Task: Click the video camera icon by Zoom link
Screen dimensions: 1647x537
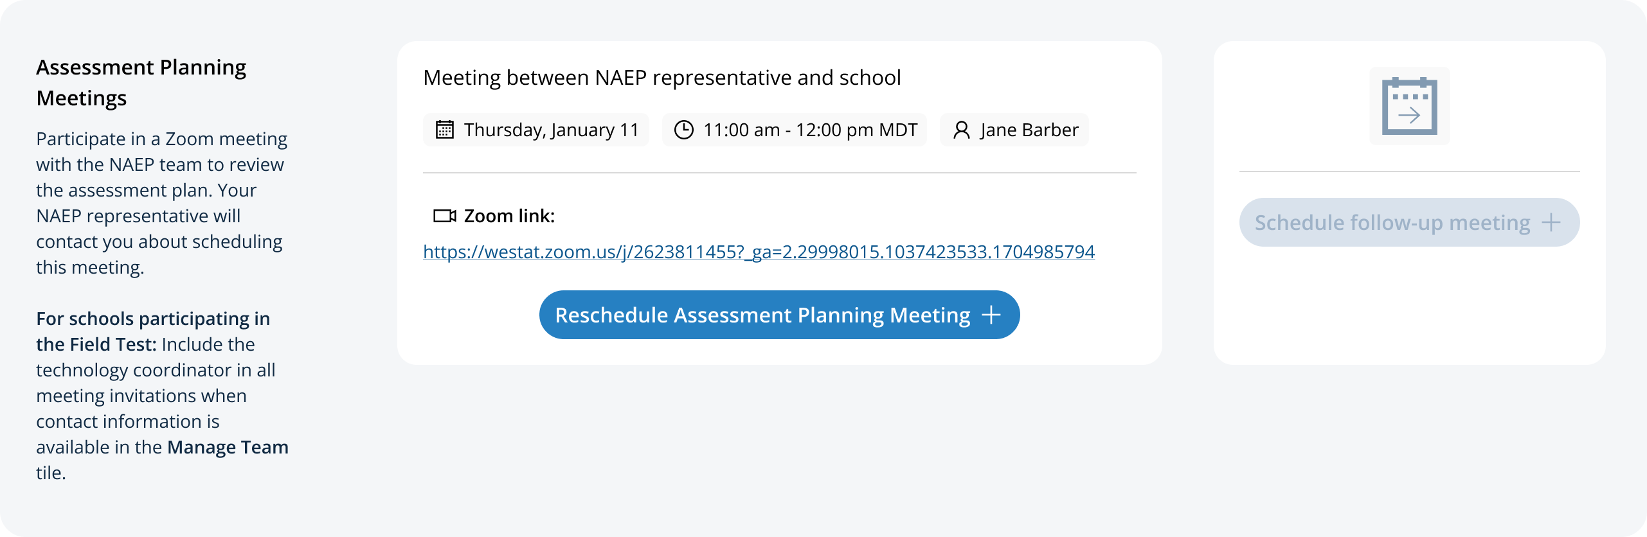Action: [x=444, y=216]
